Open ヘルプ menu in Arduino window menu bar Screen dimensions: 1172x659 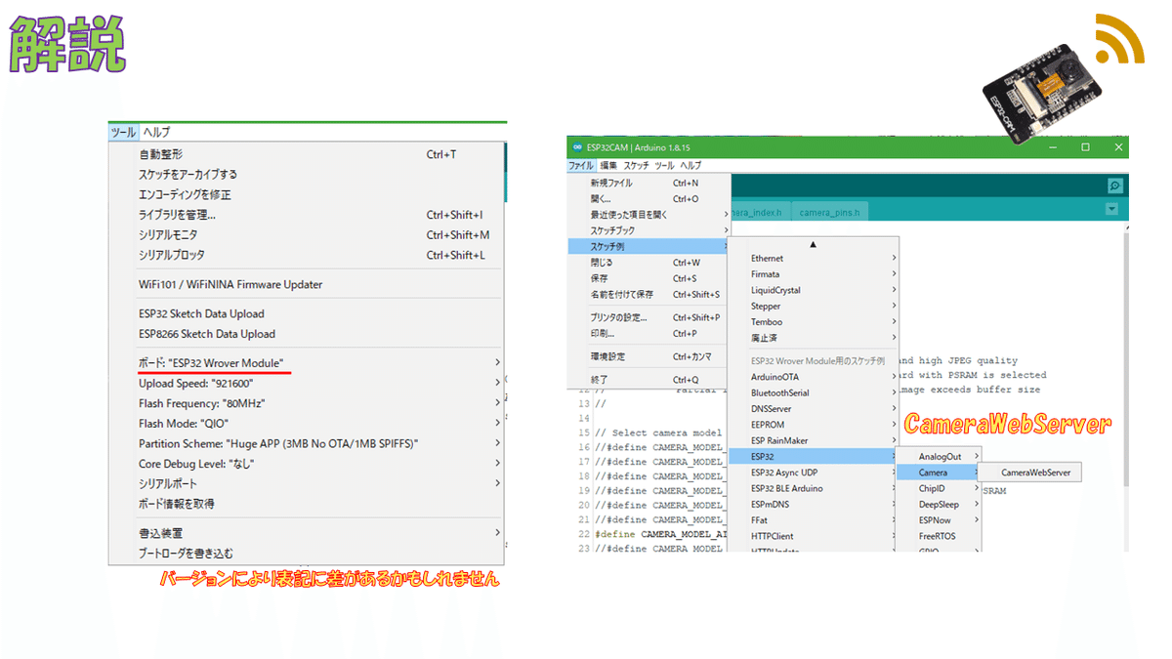click(x=691, y=166)
